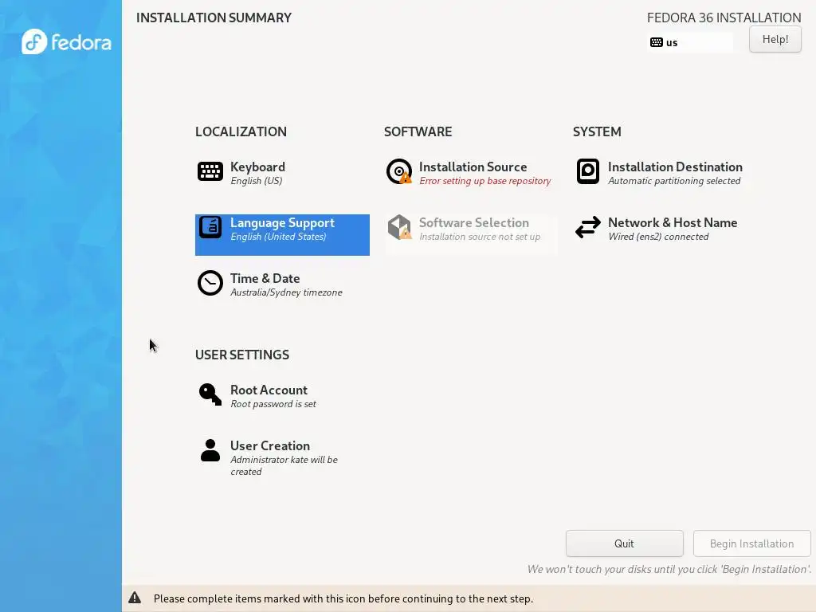Click the LOCALIZATION section heading
Screen dimensions: 816x612
[241, 131]
